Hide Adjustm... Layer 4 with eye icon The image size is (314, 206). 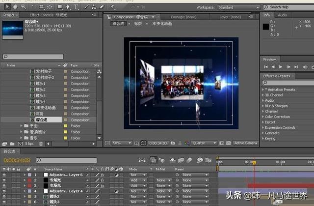(4, 191)
